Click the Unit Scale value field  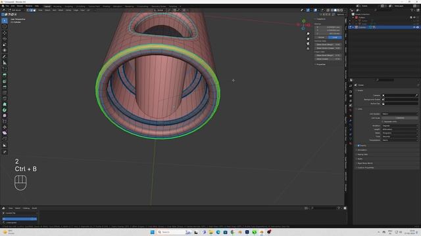point(400,118)
